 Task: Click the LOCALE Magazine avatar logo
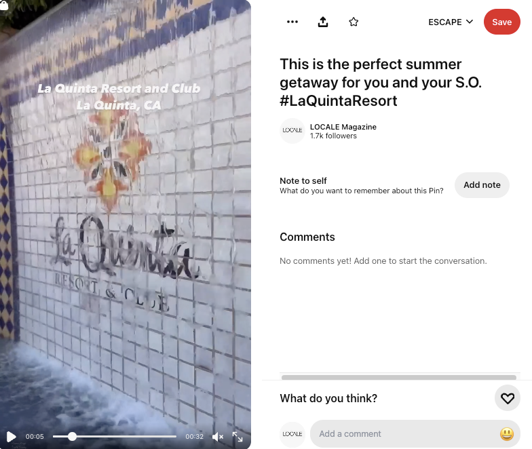point(292,130)
